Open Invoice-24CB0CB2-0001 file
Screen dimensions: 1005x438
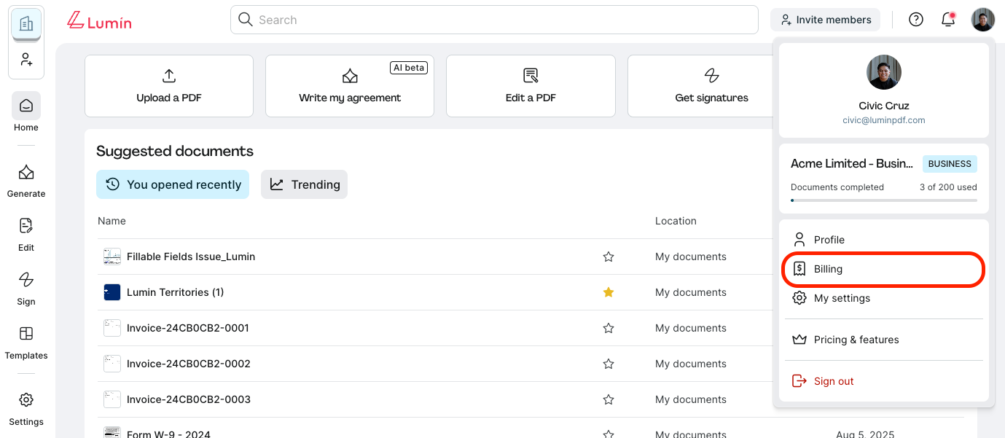(188, 328)
